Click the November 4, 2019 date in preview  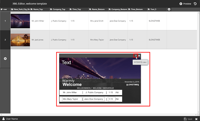(x=132, y=82)
